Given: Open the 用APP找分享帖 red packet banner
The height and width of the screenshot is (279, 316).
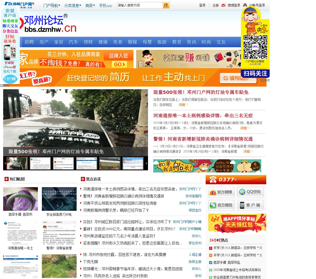Looking at the screenshot, I should (x=237, y=223).
